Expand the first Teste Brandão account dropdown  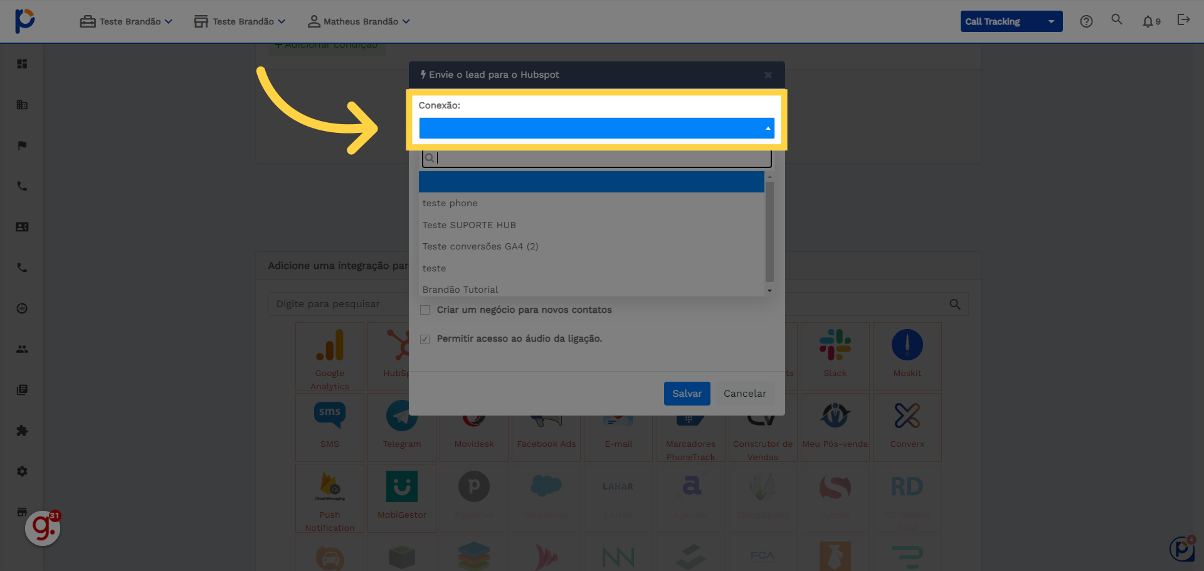click(126, 21)
